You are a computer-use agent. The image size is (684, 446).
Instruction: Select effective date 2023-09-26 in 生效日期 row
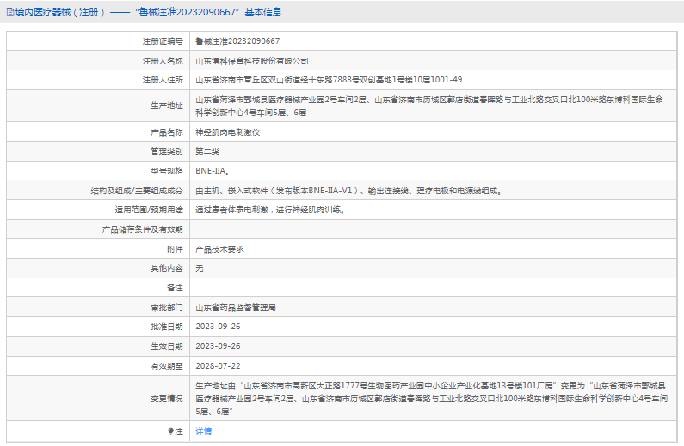point(218,346)
